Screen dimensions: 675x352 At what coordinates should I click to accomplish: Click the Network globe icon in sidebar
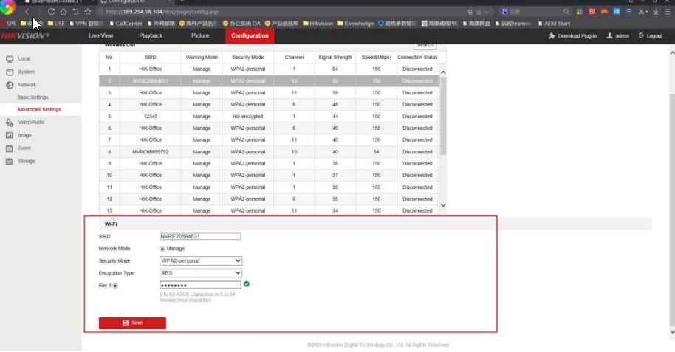(x=10, y=85)
